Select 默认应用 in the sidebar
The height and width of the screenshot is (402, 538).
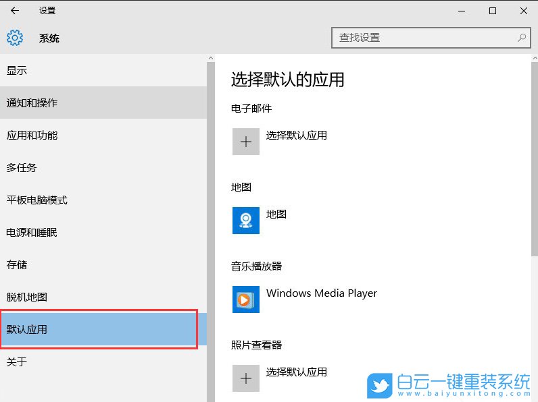[103, 329]
